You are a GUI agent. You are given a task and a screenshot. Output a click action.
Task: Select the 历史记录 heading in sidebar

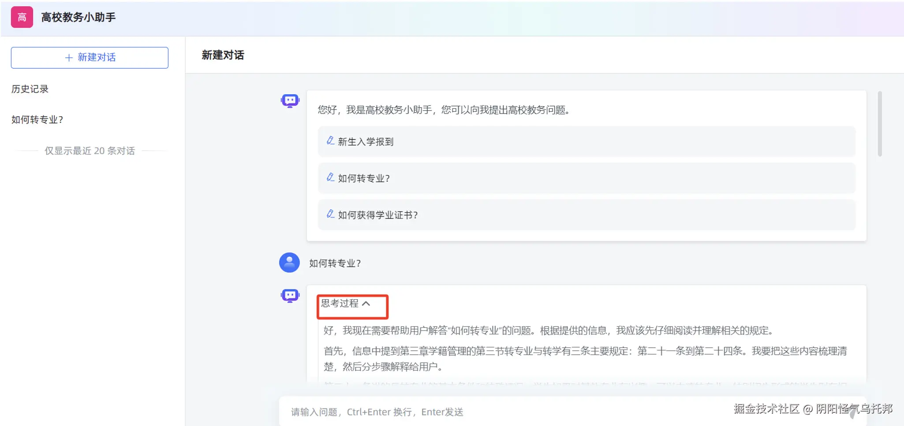click(x=30, y=89)
